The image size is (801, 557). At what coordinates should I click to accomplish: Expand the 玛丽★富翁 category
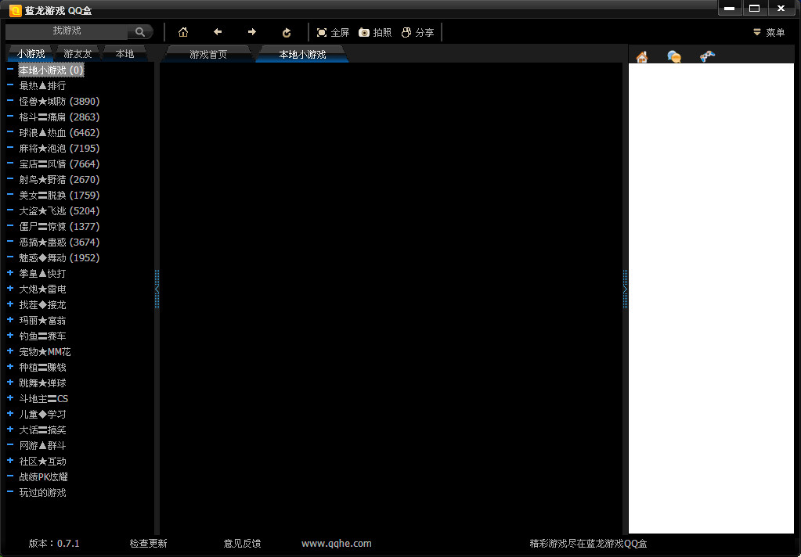pyautogui.click(x=9, y=320)
